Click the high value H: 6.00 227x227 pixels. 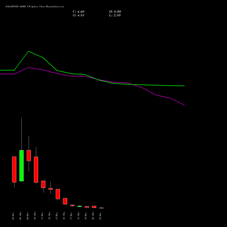(115, 12)
